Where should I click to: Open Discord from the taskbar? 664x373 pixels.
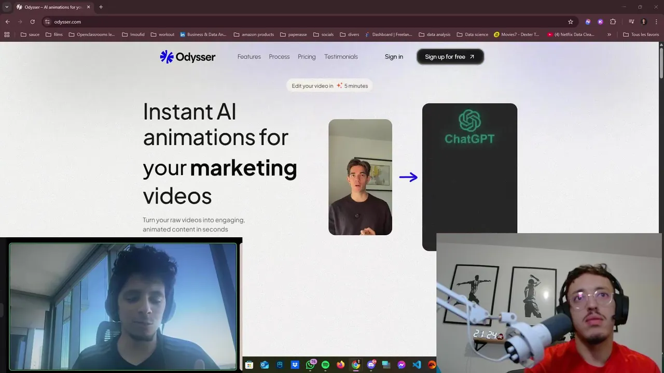point(371,365)
